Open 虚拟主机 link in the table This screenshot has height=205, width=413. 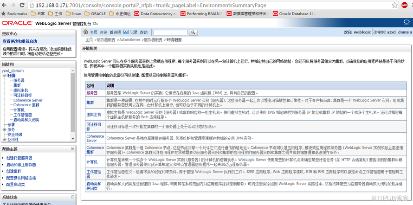click(x=94, y=115)
